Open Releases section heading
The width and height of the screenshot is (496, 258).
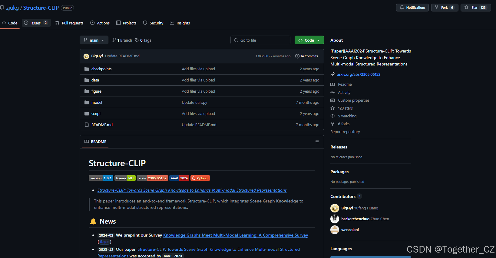[x=339, y=147]
